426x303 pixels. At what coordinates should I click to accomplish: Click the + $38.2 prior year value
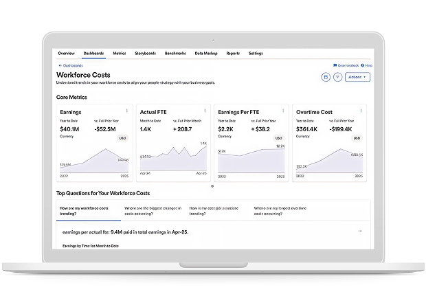[x=260, y=129]
